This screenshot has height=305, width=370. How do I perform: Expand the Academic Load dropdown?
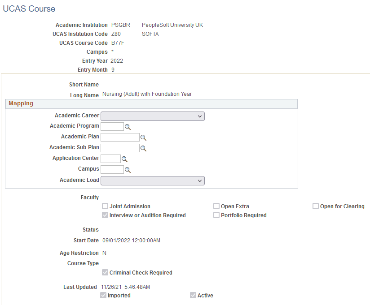pos(153,181)
